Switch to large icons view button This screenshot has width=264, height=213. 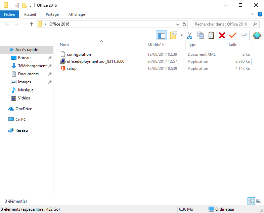tap(259, 201)
